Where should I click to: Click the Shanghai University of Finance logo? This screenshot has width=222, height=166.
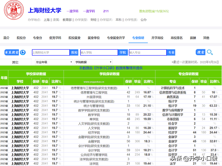(x=14, y=10)
